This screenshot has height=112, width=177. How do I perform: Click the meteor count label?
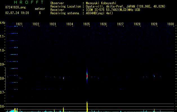pyautogui.click(x=40, y=9)
